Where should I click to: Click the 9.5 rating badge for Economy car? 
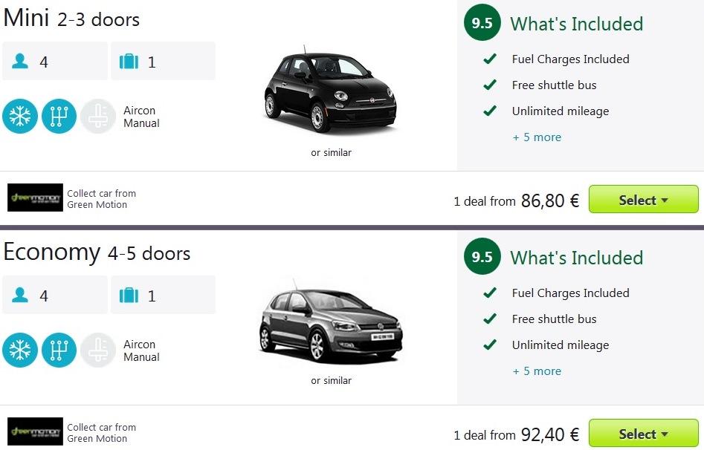pyautogui.click(x=482, y=257)
